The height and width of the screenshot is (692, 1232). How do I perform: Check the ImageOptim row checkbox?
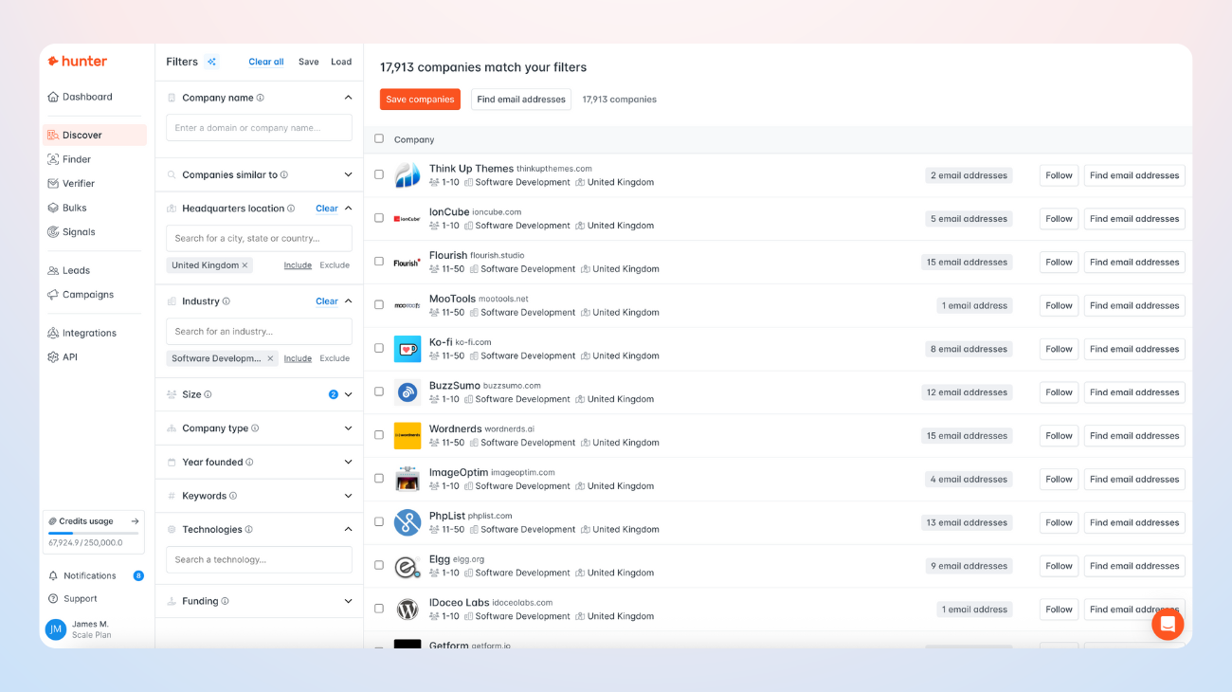379,479
